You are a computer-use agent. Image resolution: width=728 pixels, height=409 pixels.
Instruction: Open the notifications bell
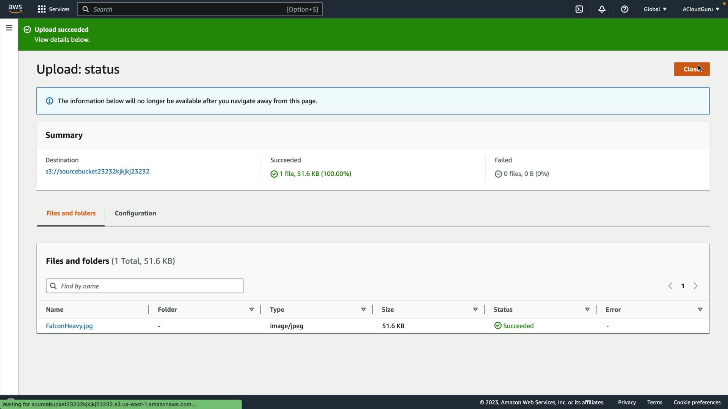pyautogui.click(x=602, y=9)
